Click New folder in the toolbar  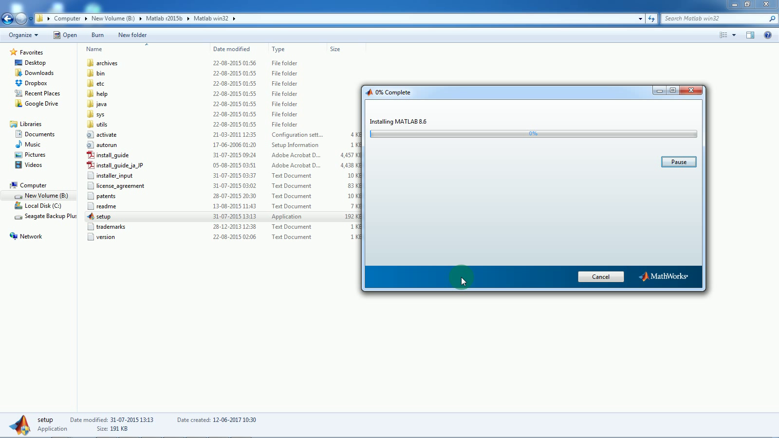132,35
